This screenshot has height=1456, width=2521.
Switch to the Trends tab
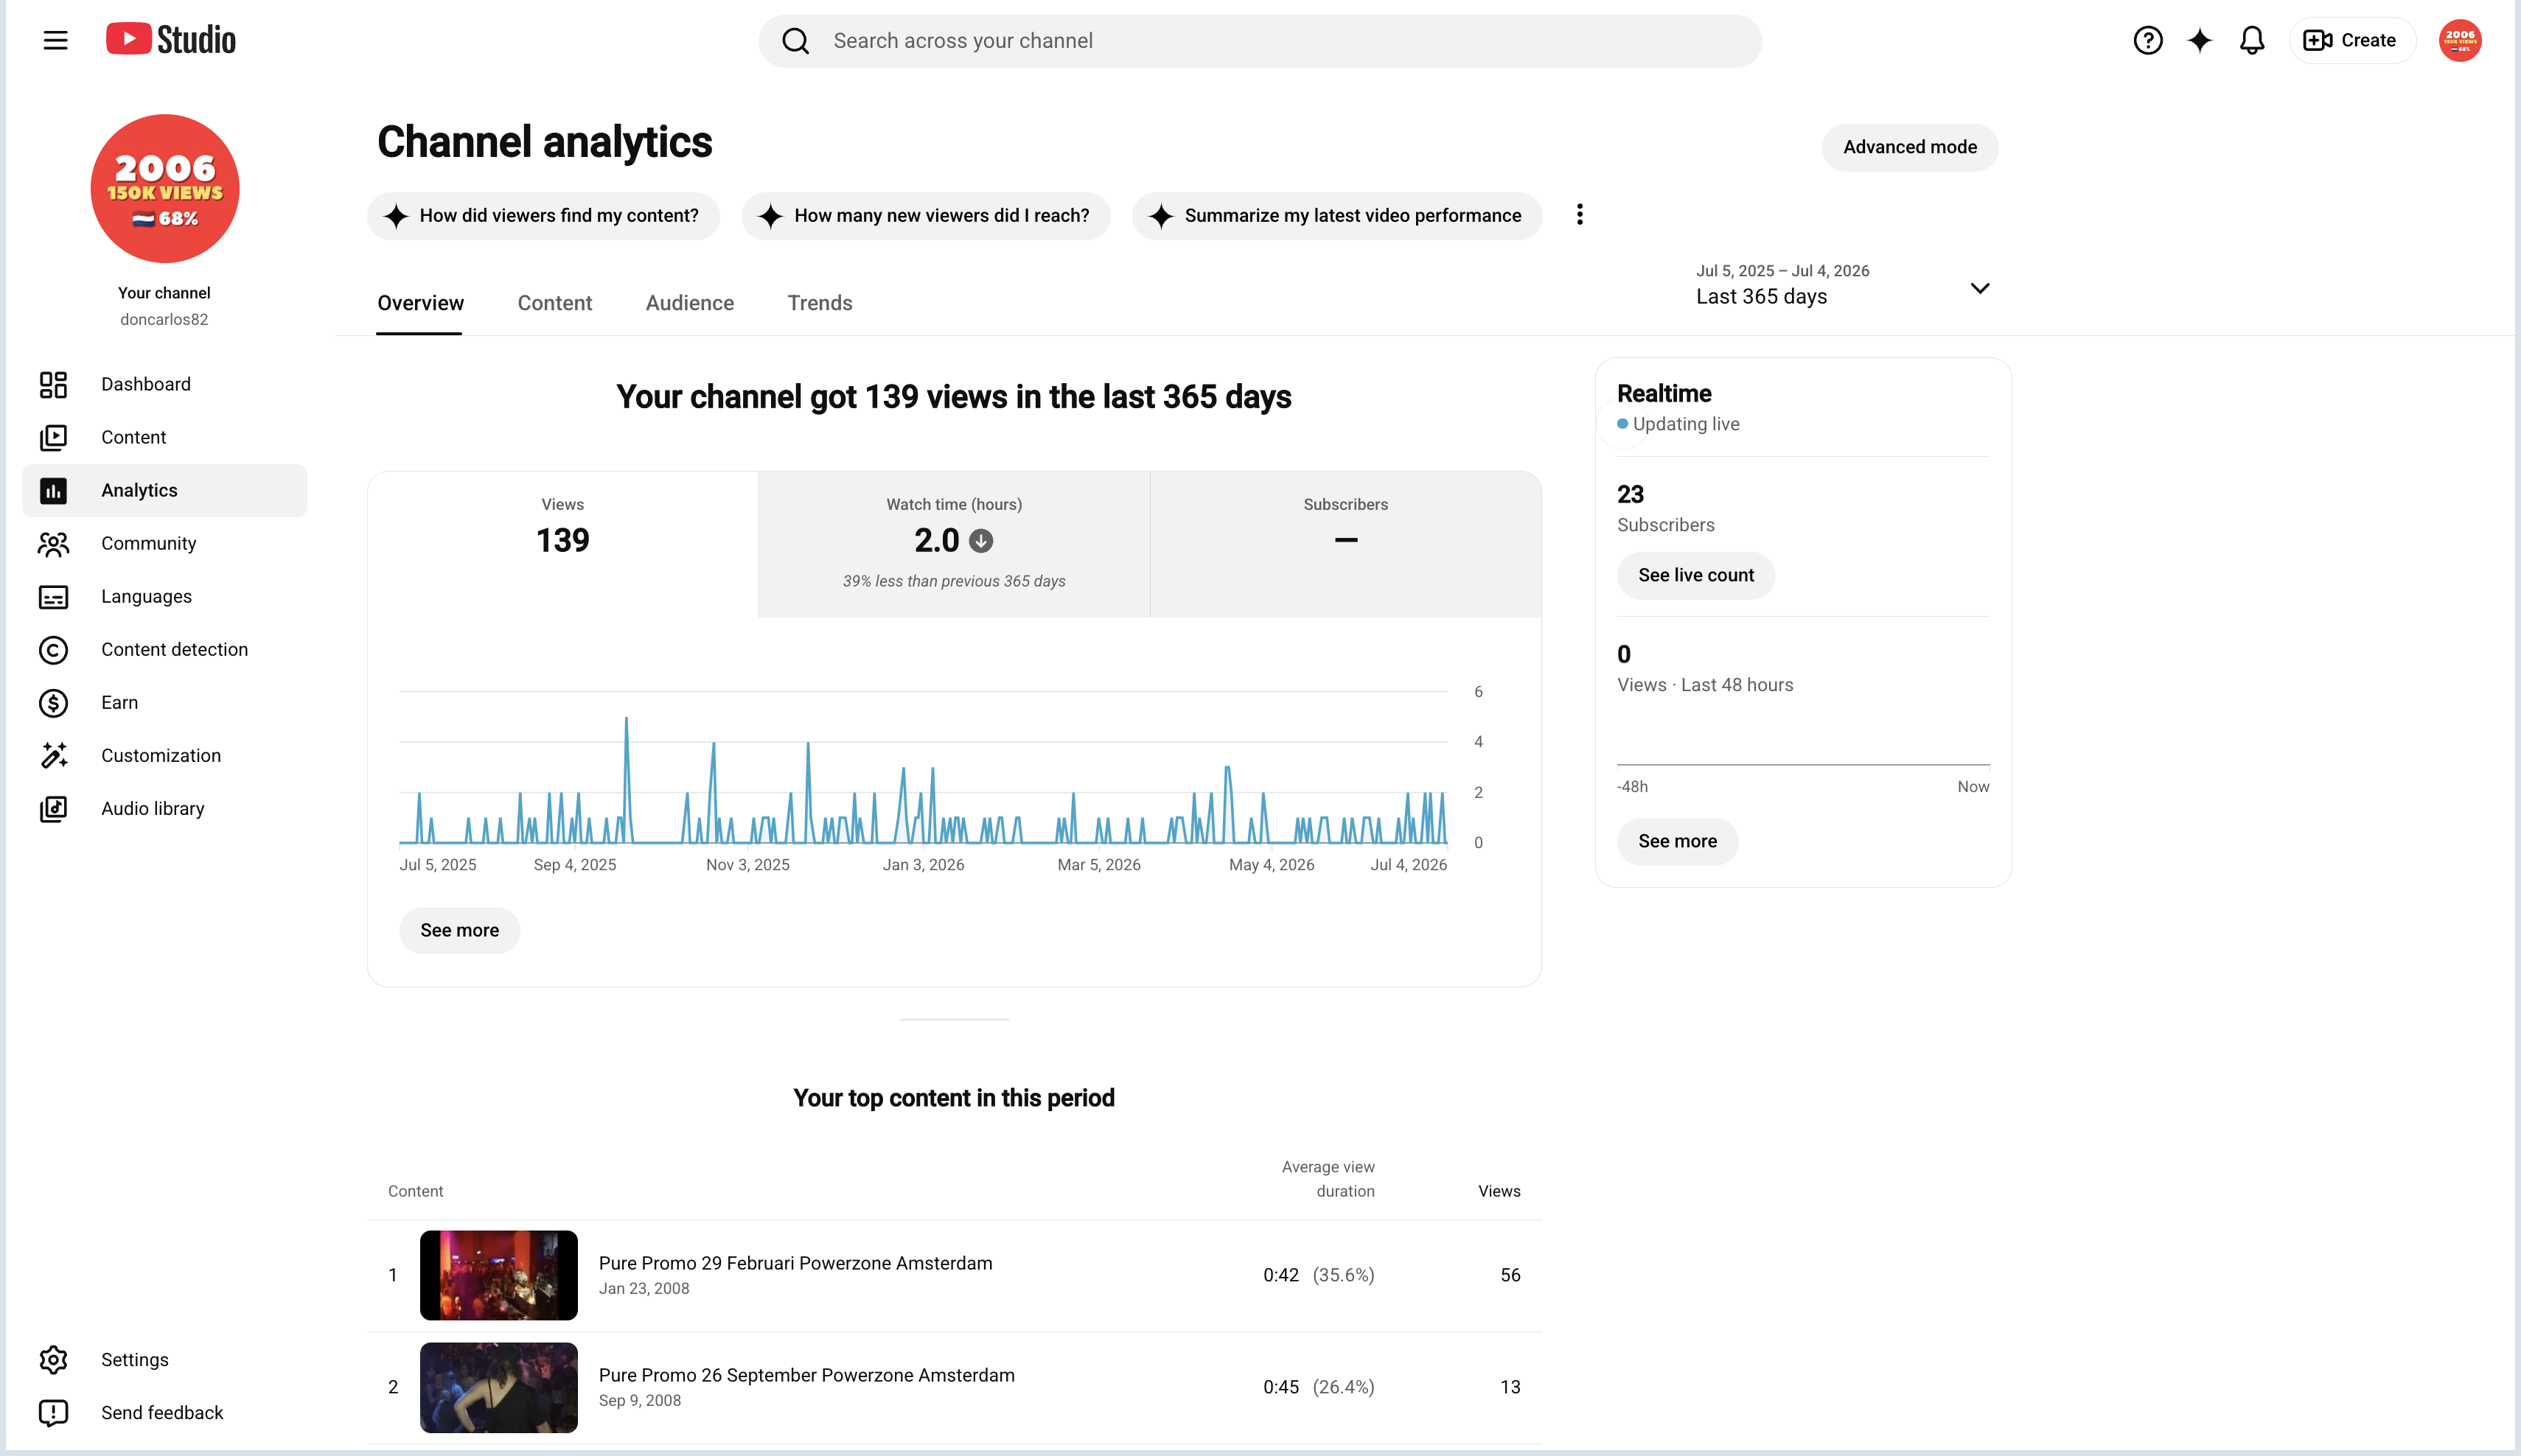click(x=820, y=303)
